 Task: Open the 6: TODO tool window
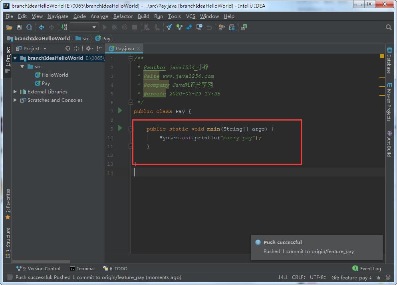pyautogui.click(x=115, y=269)
